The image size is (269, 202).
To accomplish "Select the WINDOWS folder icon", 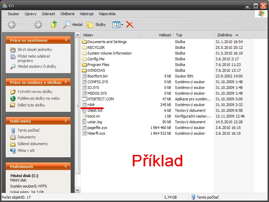I will click(84, 70).
